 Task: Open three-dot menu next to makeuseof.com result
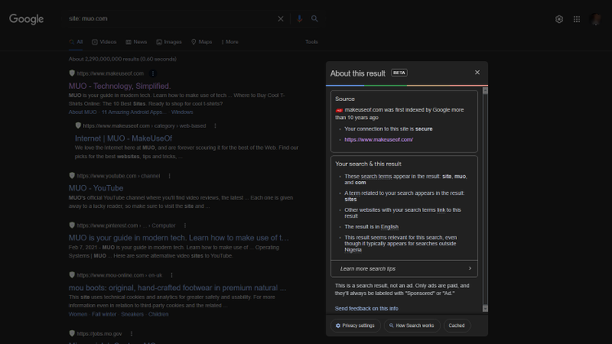click(x=153, y=73)
